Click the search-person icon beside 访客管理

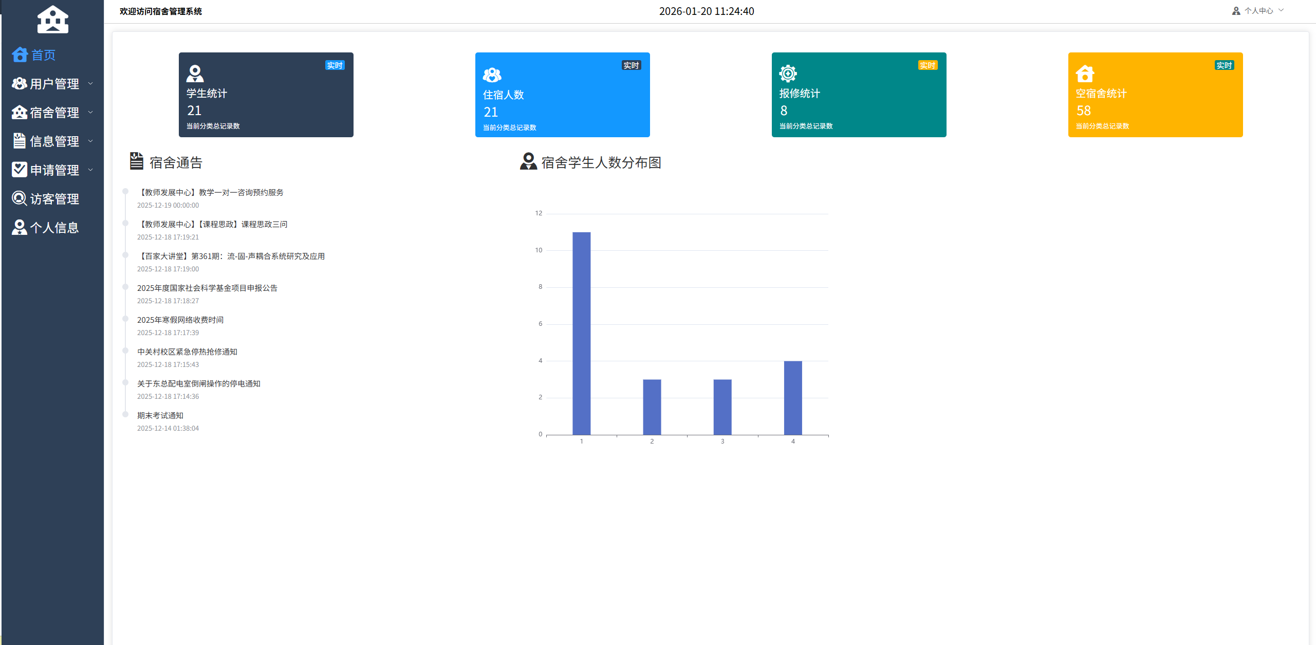(x=20, y=198)
